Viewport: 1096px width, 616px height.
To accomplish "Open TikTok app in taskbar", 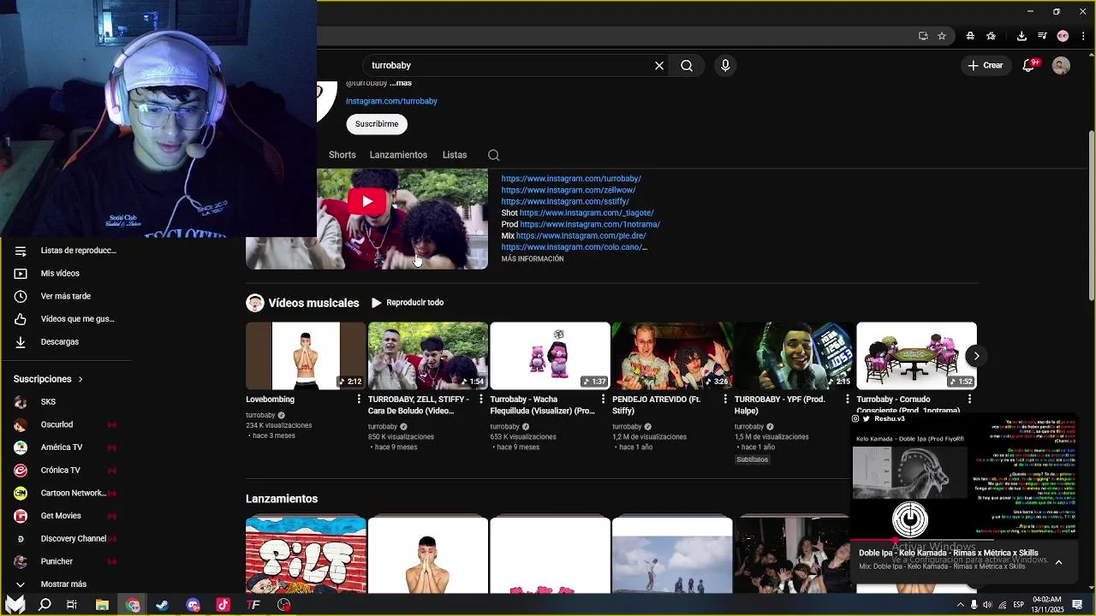I will pyautogui.click(x=223, y=605).
